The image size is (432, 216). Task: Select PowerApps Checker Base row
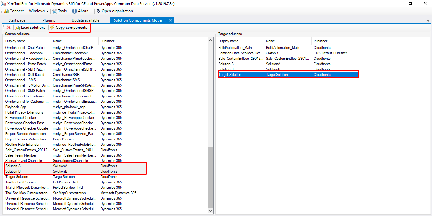(75, 123)
